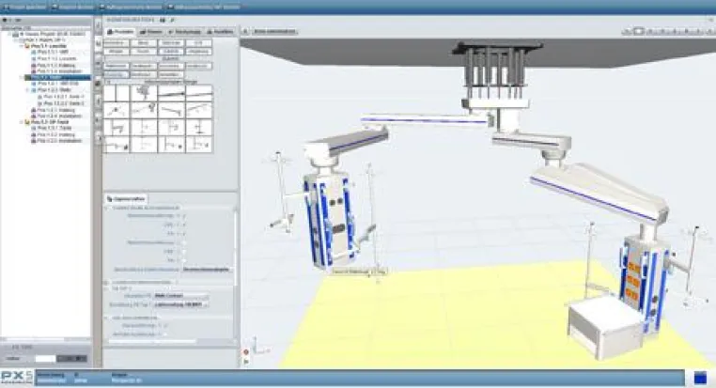
Task: Click the small icon left of the viewport toolbar button
Action: [245, 32]
